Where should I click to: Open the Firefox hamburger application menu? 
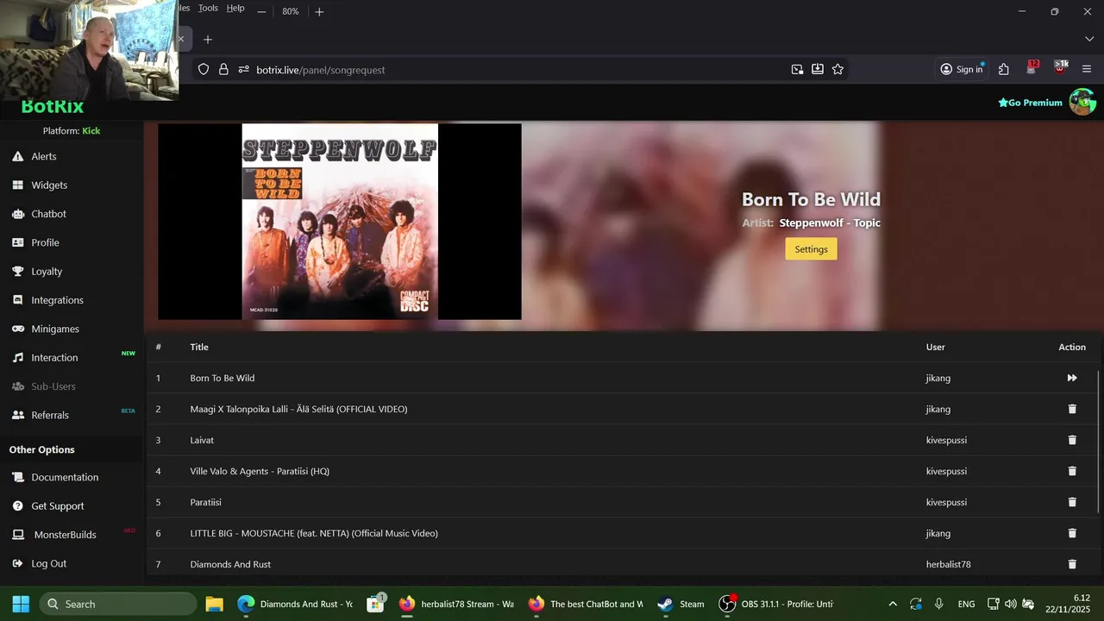tap(1087, 69)
